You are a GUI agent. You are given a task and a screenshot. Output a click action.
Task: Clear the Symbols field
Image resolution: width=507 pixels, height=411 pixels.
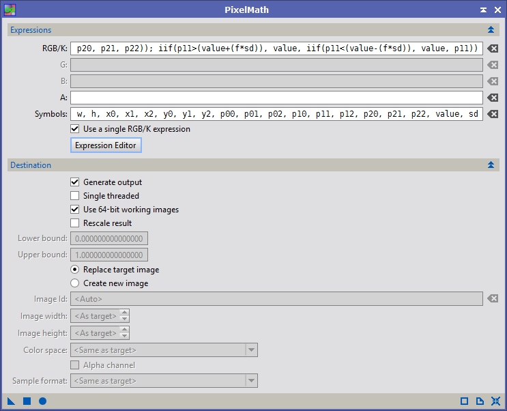[493, 114]
